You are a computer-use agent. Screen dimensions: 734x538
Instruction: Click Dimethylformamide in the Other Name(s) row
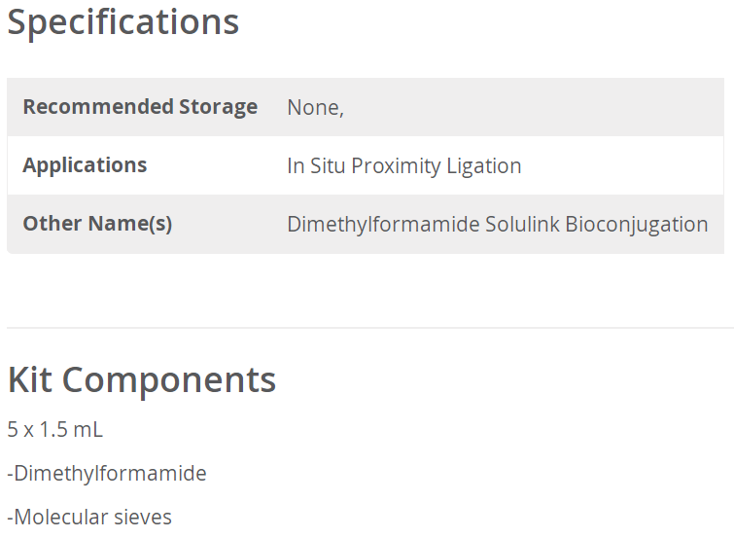coord(383,225)
